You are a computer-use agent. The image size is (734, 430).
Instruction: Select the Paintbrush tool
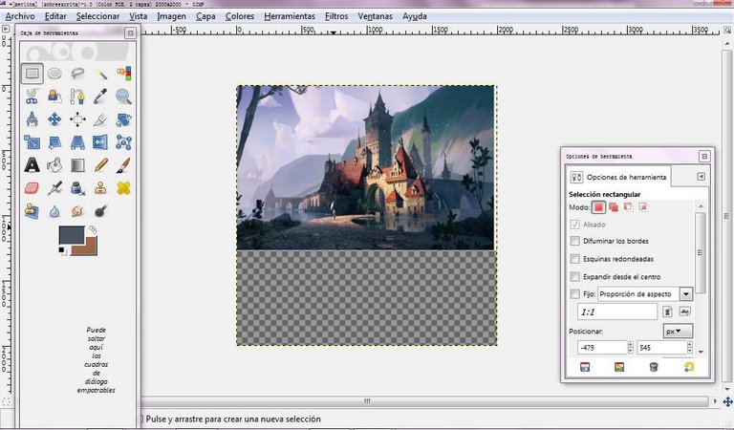pyautogui.click(x=123, y=165)
